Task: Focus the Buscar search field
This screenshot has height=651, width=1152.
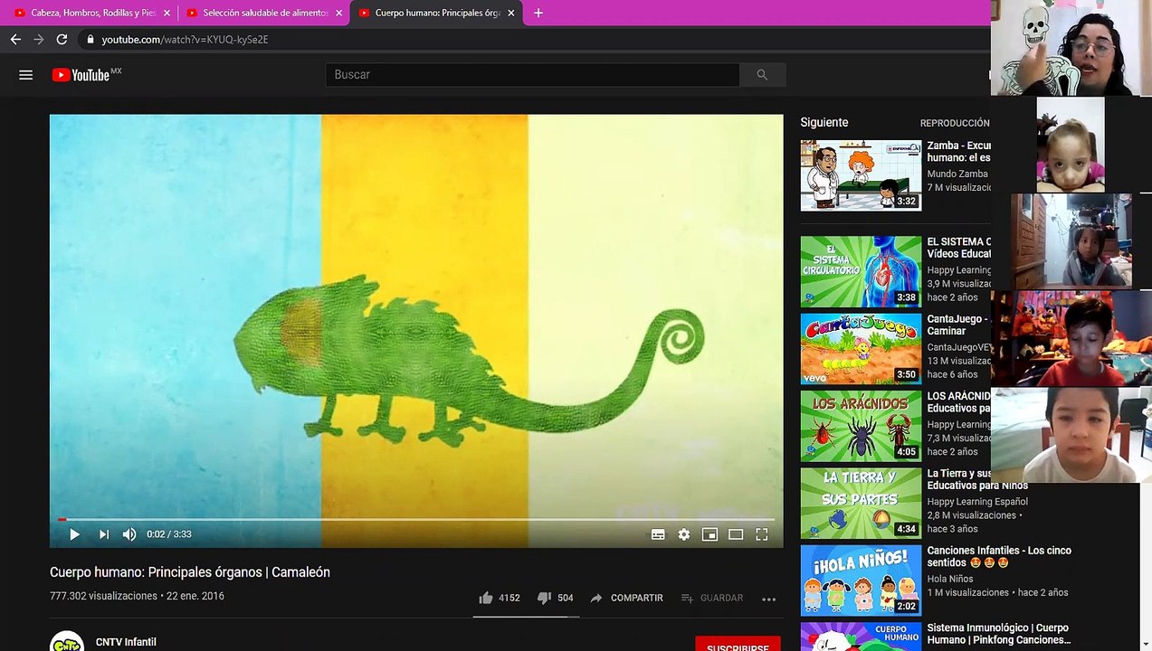Action: coord(532,75)
